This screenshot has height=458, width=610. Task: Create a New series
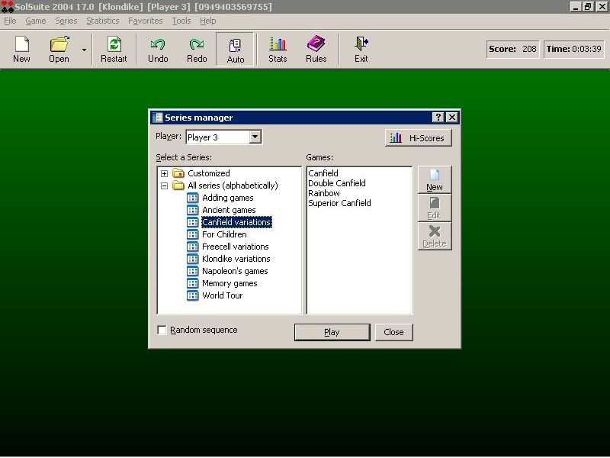coord(434,180)
